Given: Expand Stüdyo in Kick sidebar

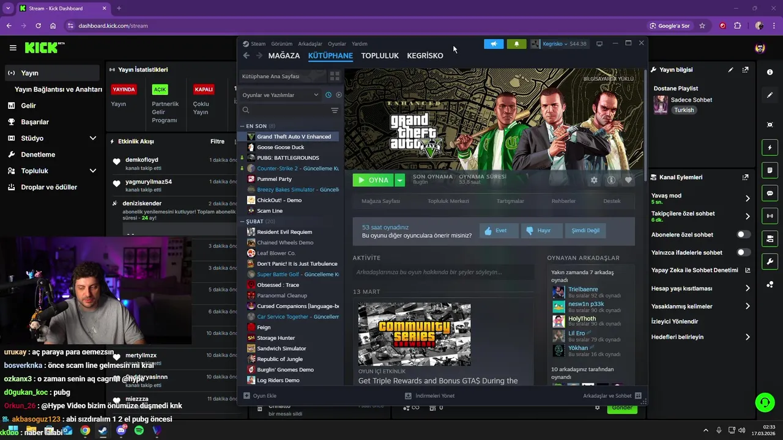Looking at the screenshot, I should [x=93, y=138].
